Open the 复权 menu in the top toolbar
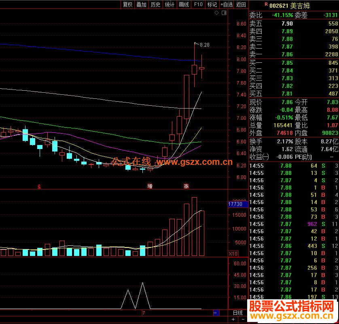Viewport: 339px width, 324px height. point(127,4)
